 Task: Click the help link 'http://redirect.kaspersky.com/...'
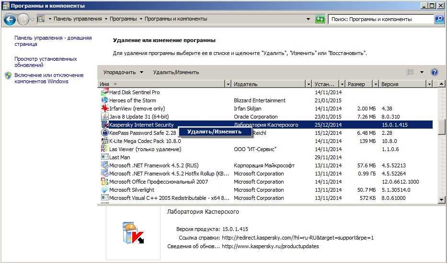(x=298, y=238)
